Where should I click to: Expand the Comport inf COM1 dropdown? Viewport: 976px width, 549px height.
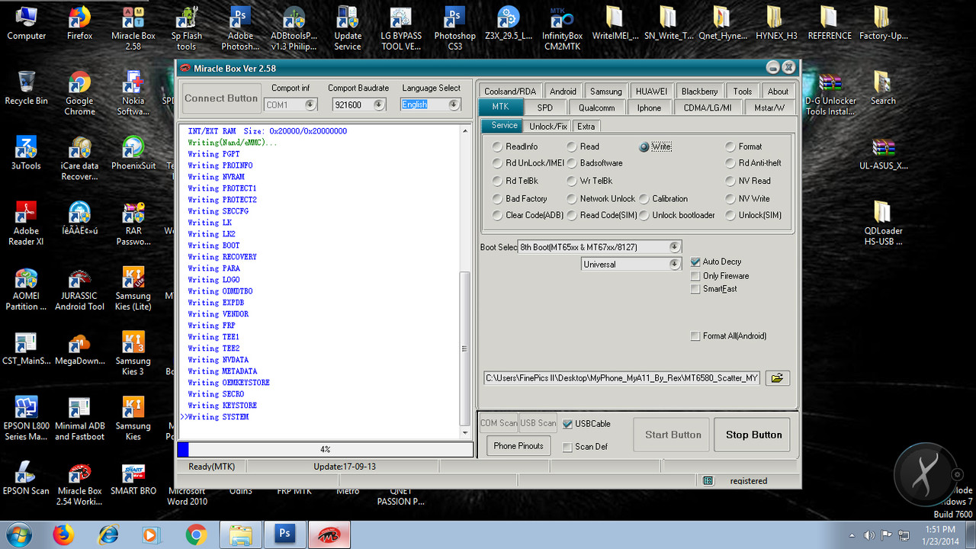click(x=310, y=104)
